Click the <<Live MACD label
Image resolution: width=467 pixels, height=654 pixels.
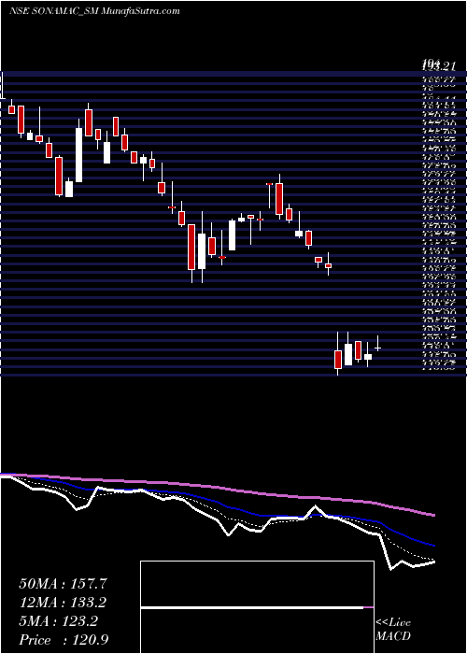click(x=393, y=630)
